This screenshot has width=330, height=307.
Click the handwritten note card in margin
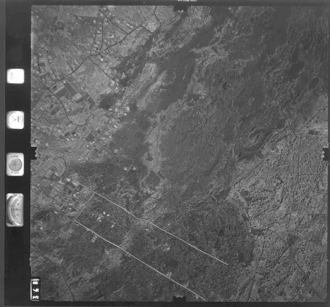point(15,76)
